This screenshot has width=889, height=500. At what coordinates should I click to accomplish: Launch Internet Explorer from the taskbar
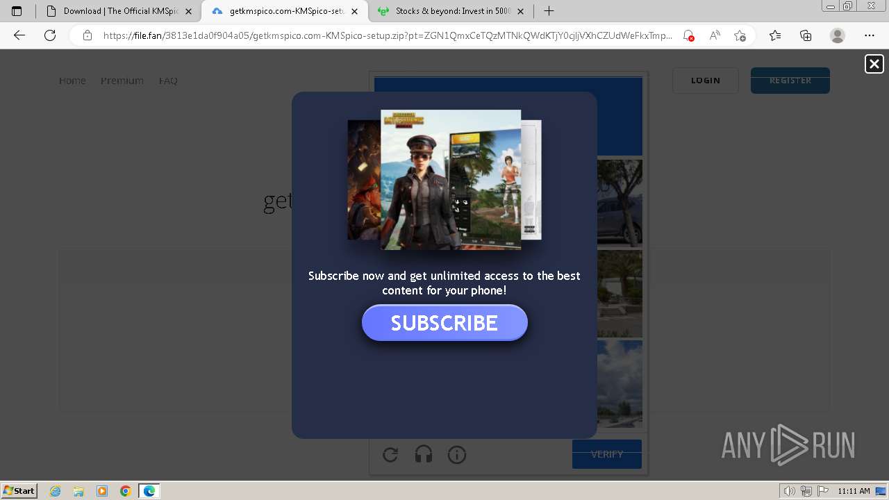(56, 491)
